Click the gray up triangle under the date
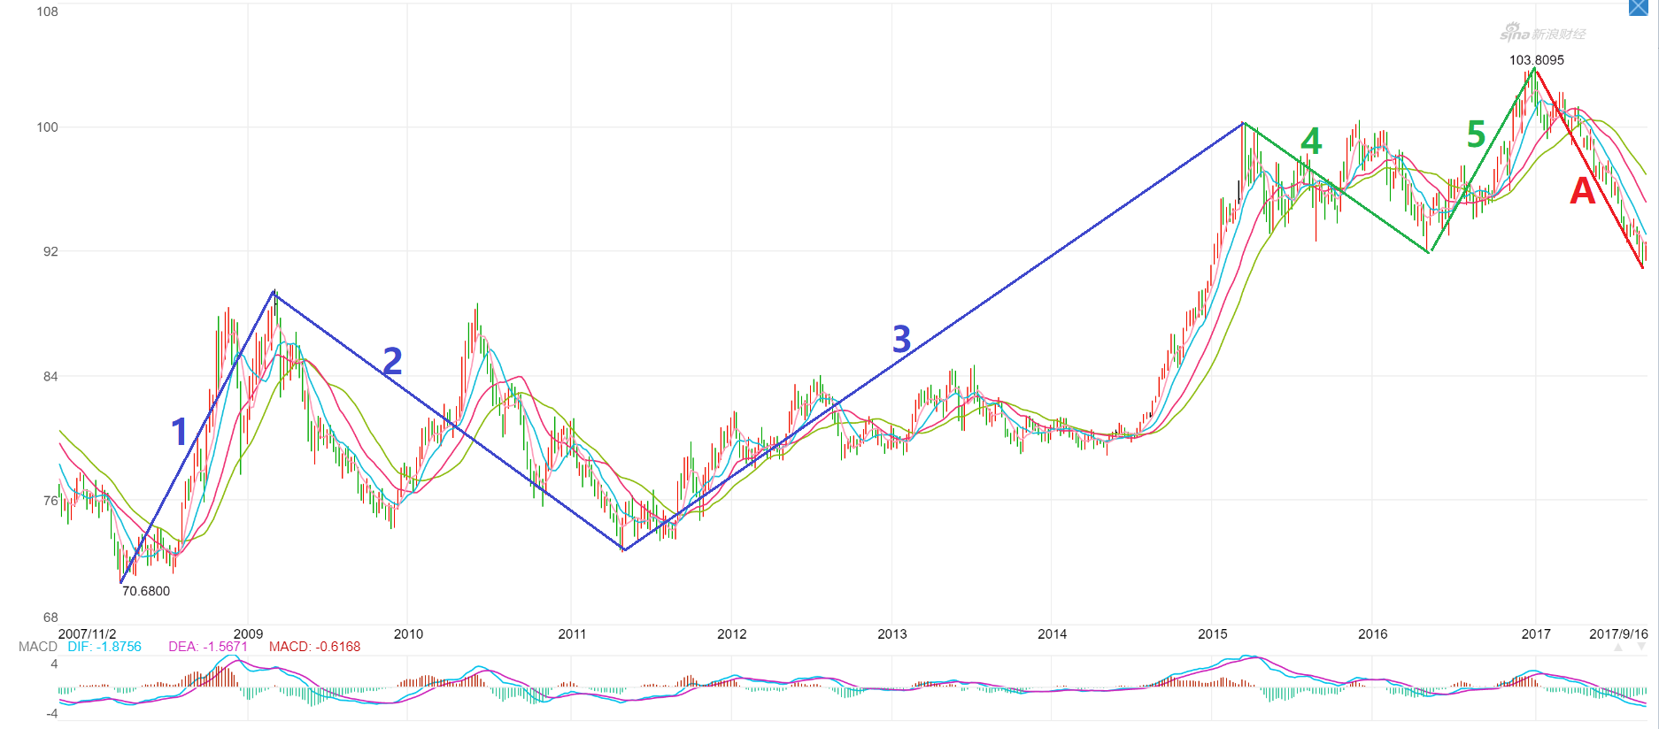This screenshot has width=1659, height=729. click(x=1618, y=648)
